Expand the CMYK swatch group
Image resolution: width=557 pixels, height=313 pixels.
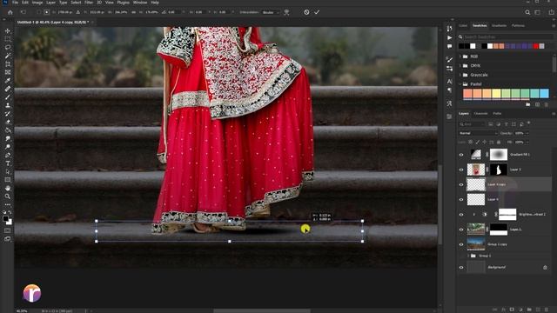[460, 66]
